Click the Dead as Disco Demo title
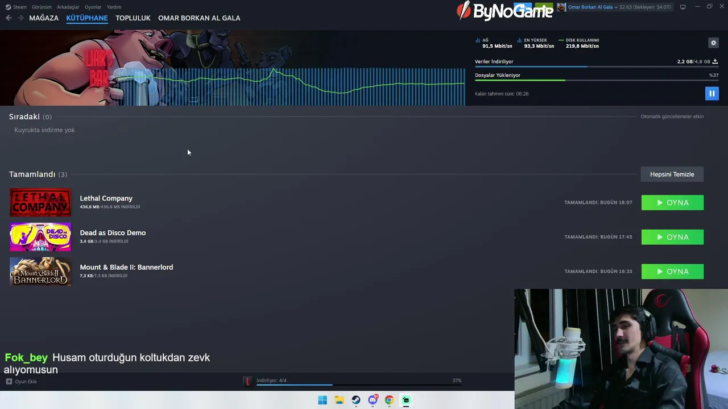Screen dimensions: 728x409 113,233
